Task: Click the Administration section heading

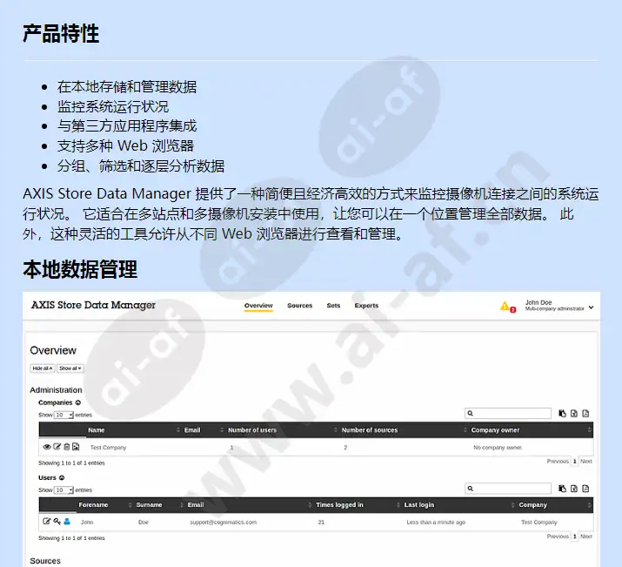Action: (x=56, y=390)
